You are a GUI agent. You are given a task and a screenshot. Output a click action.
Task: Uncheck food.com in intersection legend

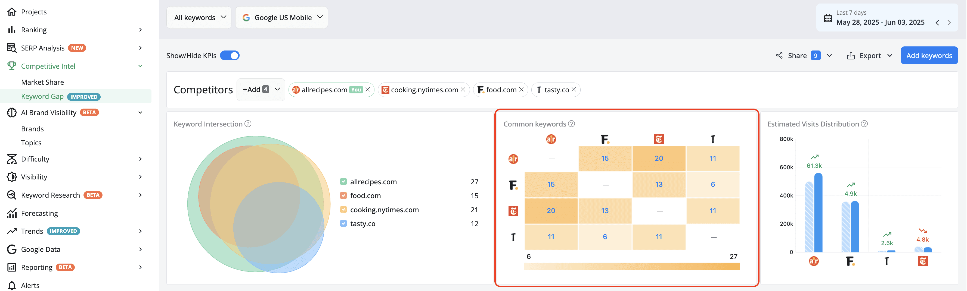343,195
